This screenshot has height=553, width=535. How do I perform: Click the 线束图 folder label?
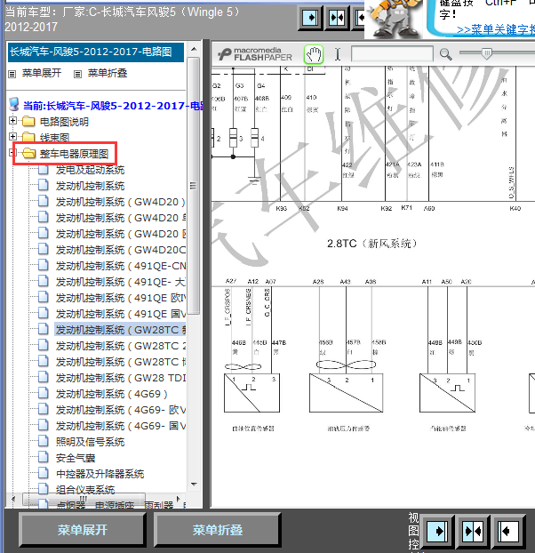tap(54, 137)
